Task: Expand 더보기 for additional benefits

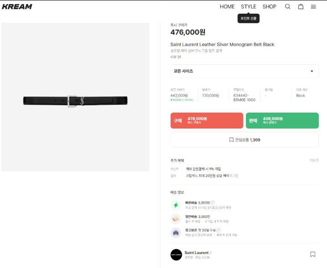Action: pos(314,160)
